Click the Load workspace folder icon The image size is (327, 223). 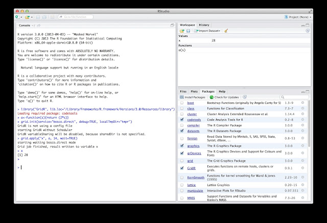[182, 31]
